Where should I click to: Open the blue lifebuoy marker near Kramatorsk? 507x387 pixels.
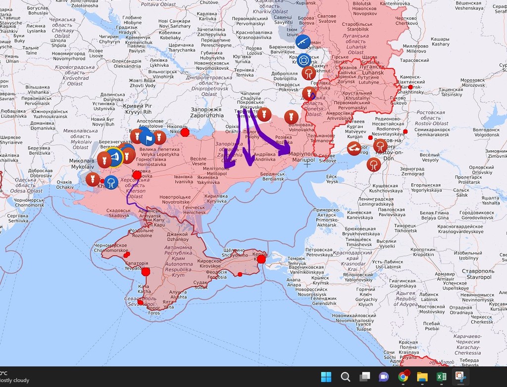pos(304,60)
